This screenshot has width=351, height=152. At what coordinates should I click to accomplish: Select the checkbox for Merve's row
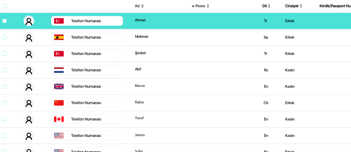pos(5,87)
